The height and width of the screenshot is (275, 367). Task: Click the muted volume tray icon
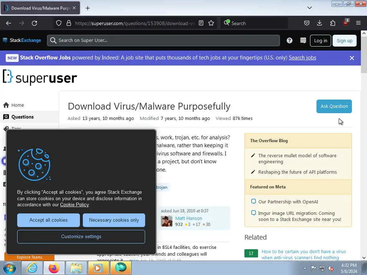331,268
